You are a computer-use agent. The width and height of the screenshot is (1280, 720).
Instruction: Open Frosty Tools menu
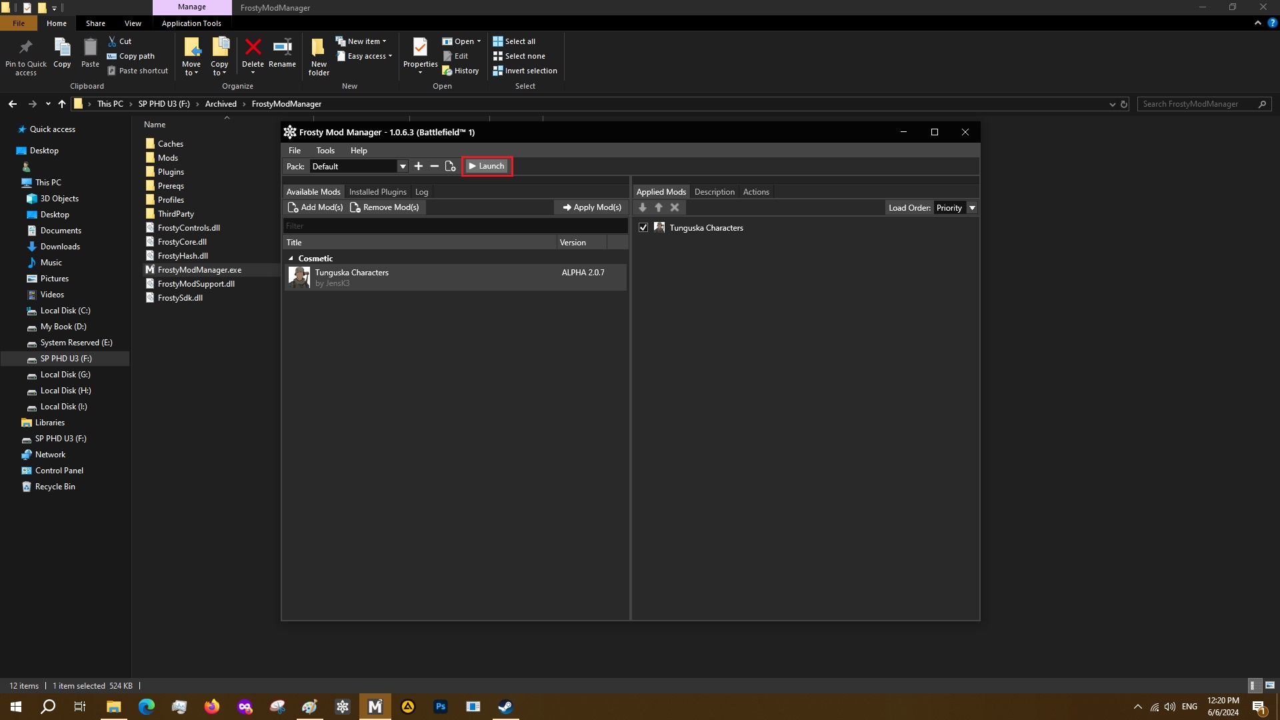pyautogui.click(x=325, y=151)
